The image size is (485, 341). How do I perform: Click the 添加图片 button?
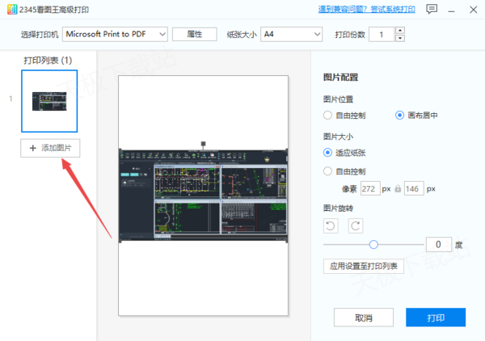click(x=50, y=148)
